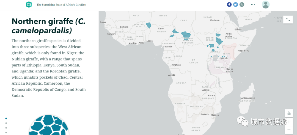Click the Kano city label
The height and width of the screenshot is (135, 297).
click(161, 29)
